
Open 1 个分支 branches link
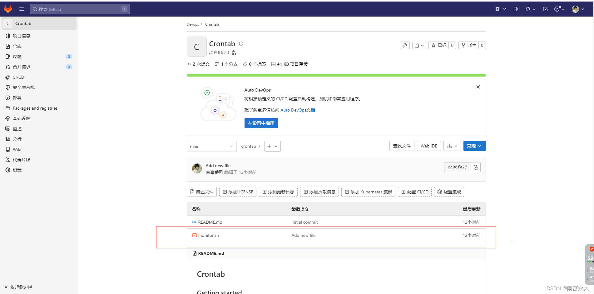click(226, 64)
